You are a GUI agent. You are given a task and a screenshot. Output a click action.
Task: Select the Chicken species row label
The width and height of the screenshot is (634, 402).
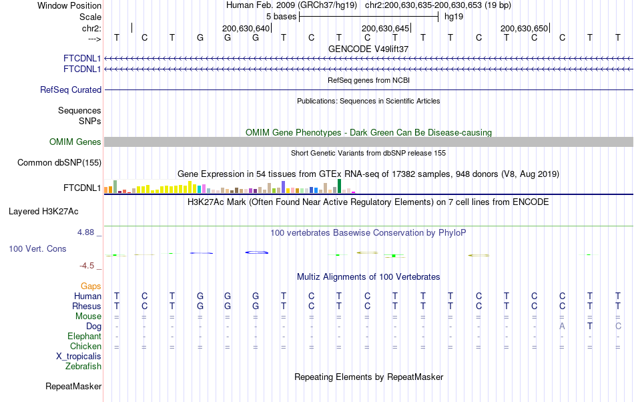[x=85, y=346]
